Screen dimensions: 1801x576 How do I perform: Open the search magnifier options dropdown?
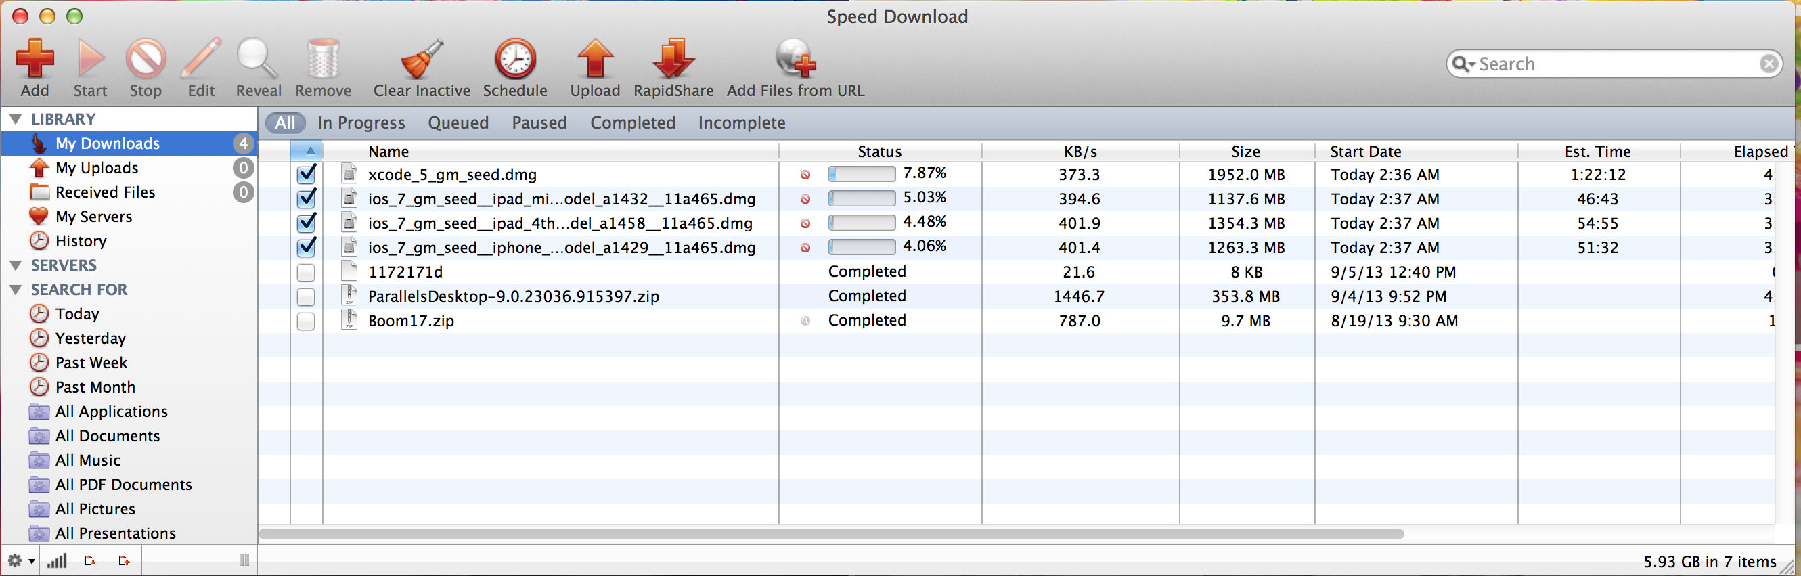(x=1463, y=64)
